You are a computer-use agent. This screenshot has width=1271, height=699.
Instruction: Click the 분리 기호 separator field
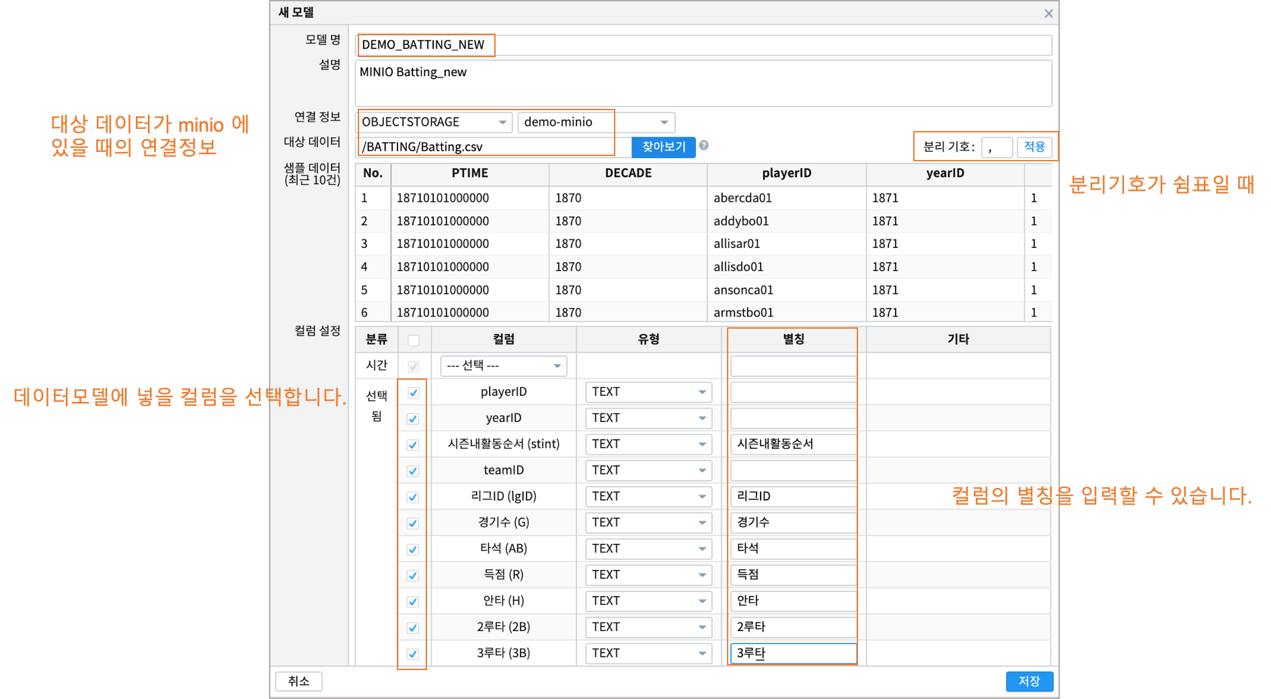997,147
